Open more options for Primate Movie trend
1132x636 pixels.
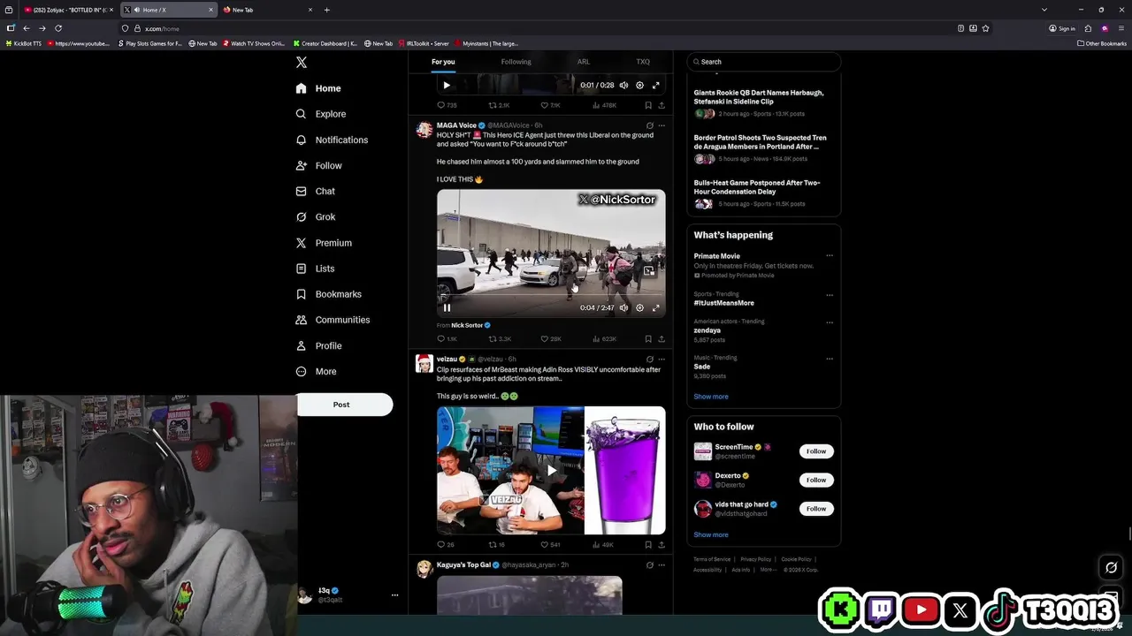click(x=830, y=256)
